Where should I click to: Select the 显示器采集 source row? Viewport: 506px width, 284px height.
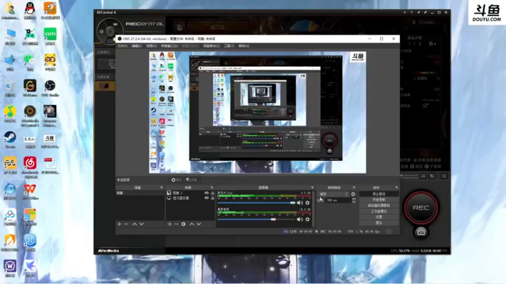190,198
